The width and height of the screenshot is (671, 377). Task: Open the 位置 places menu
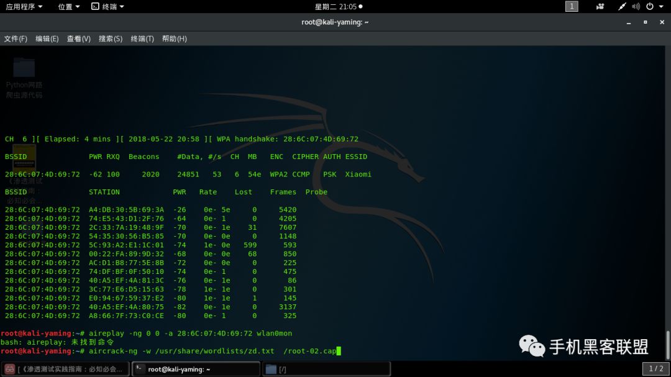68,6
